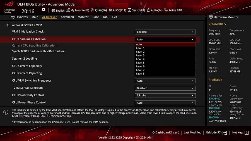Open VRM Spread Spectrum dropdown
Viewport: 251px width, 141px height.
[x=165, y=88]
